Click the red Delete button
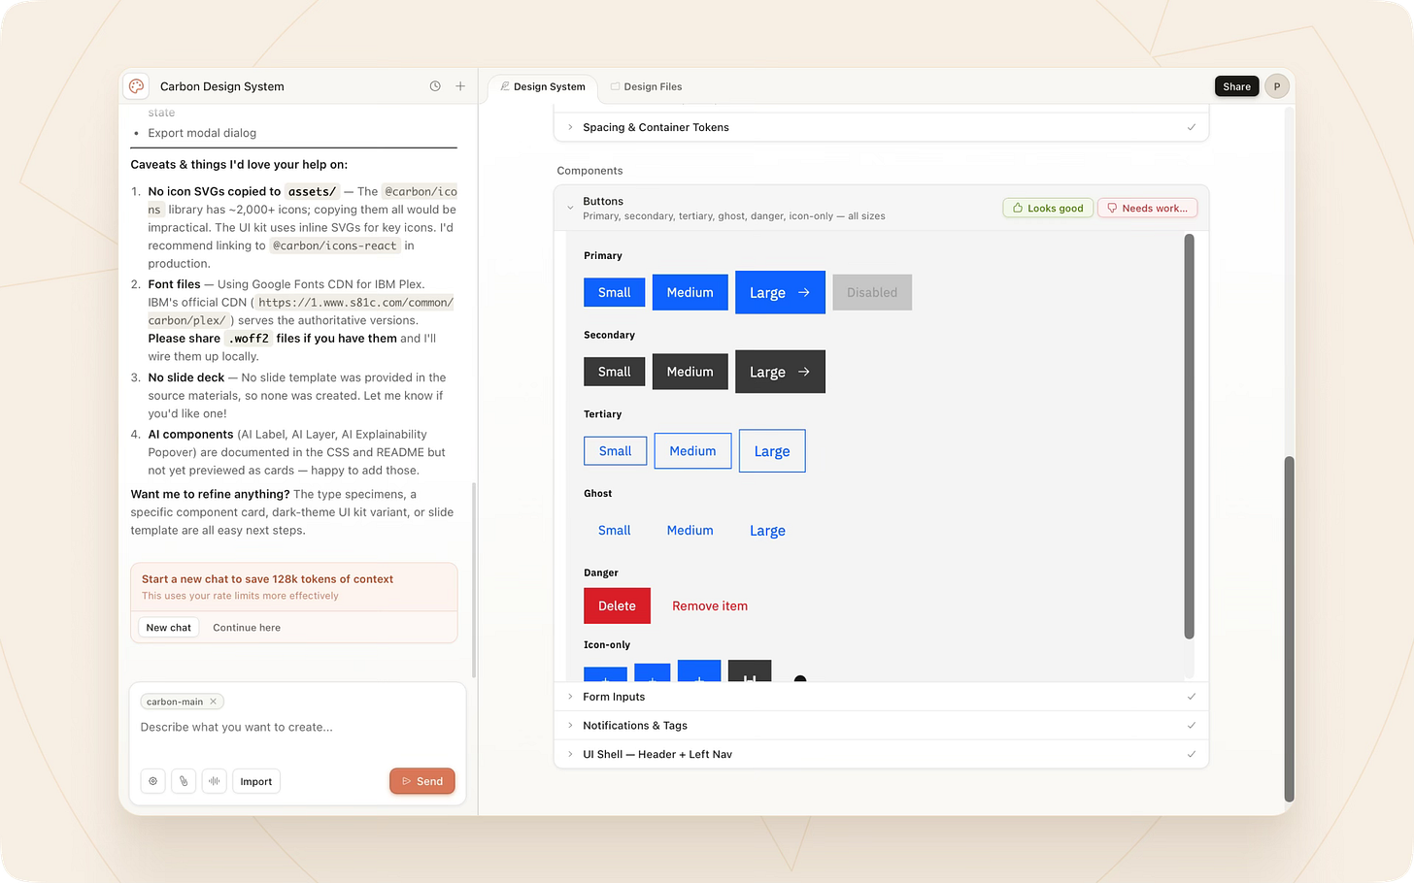Screen dimensions: 1414x883 tap(617, 605)
